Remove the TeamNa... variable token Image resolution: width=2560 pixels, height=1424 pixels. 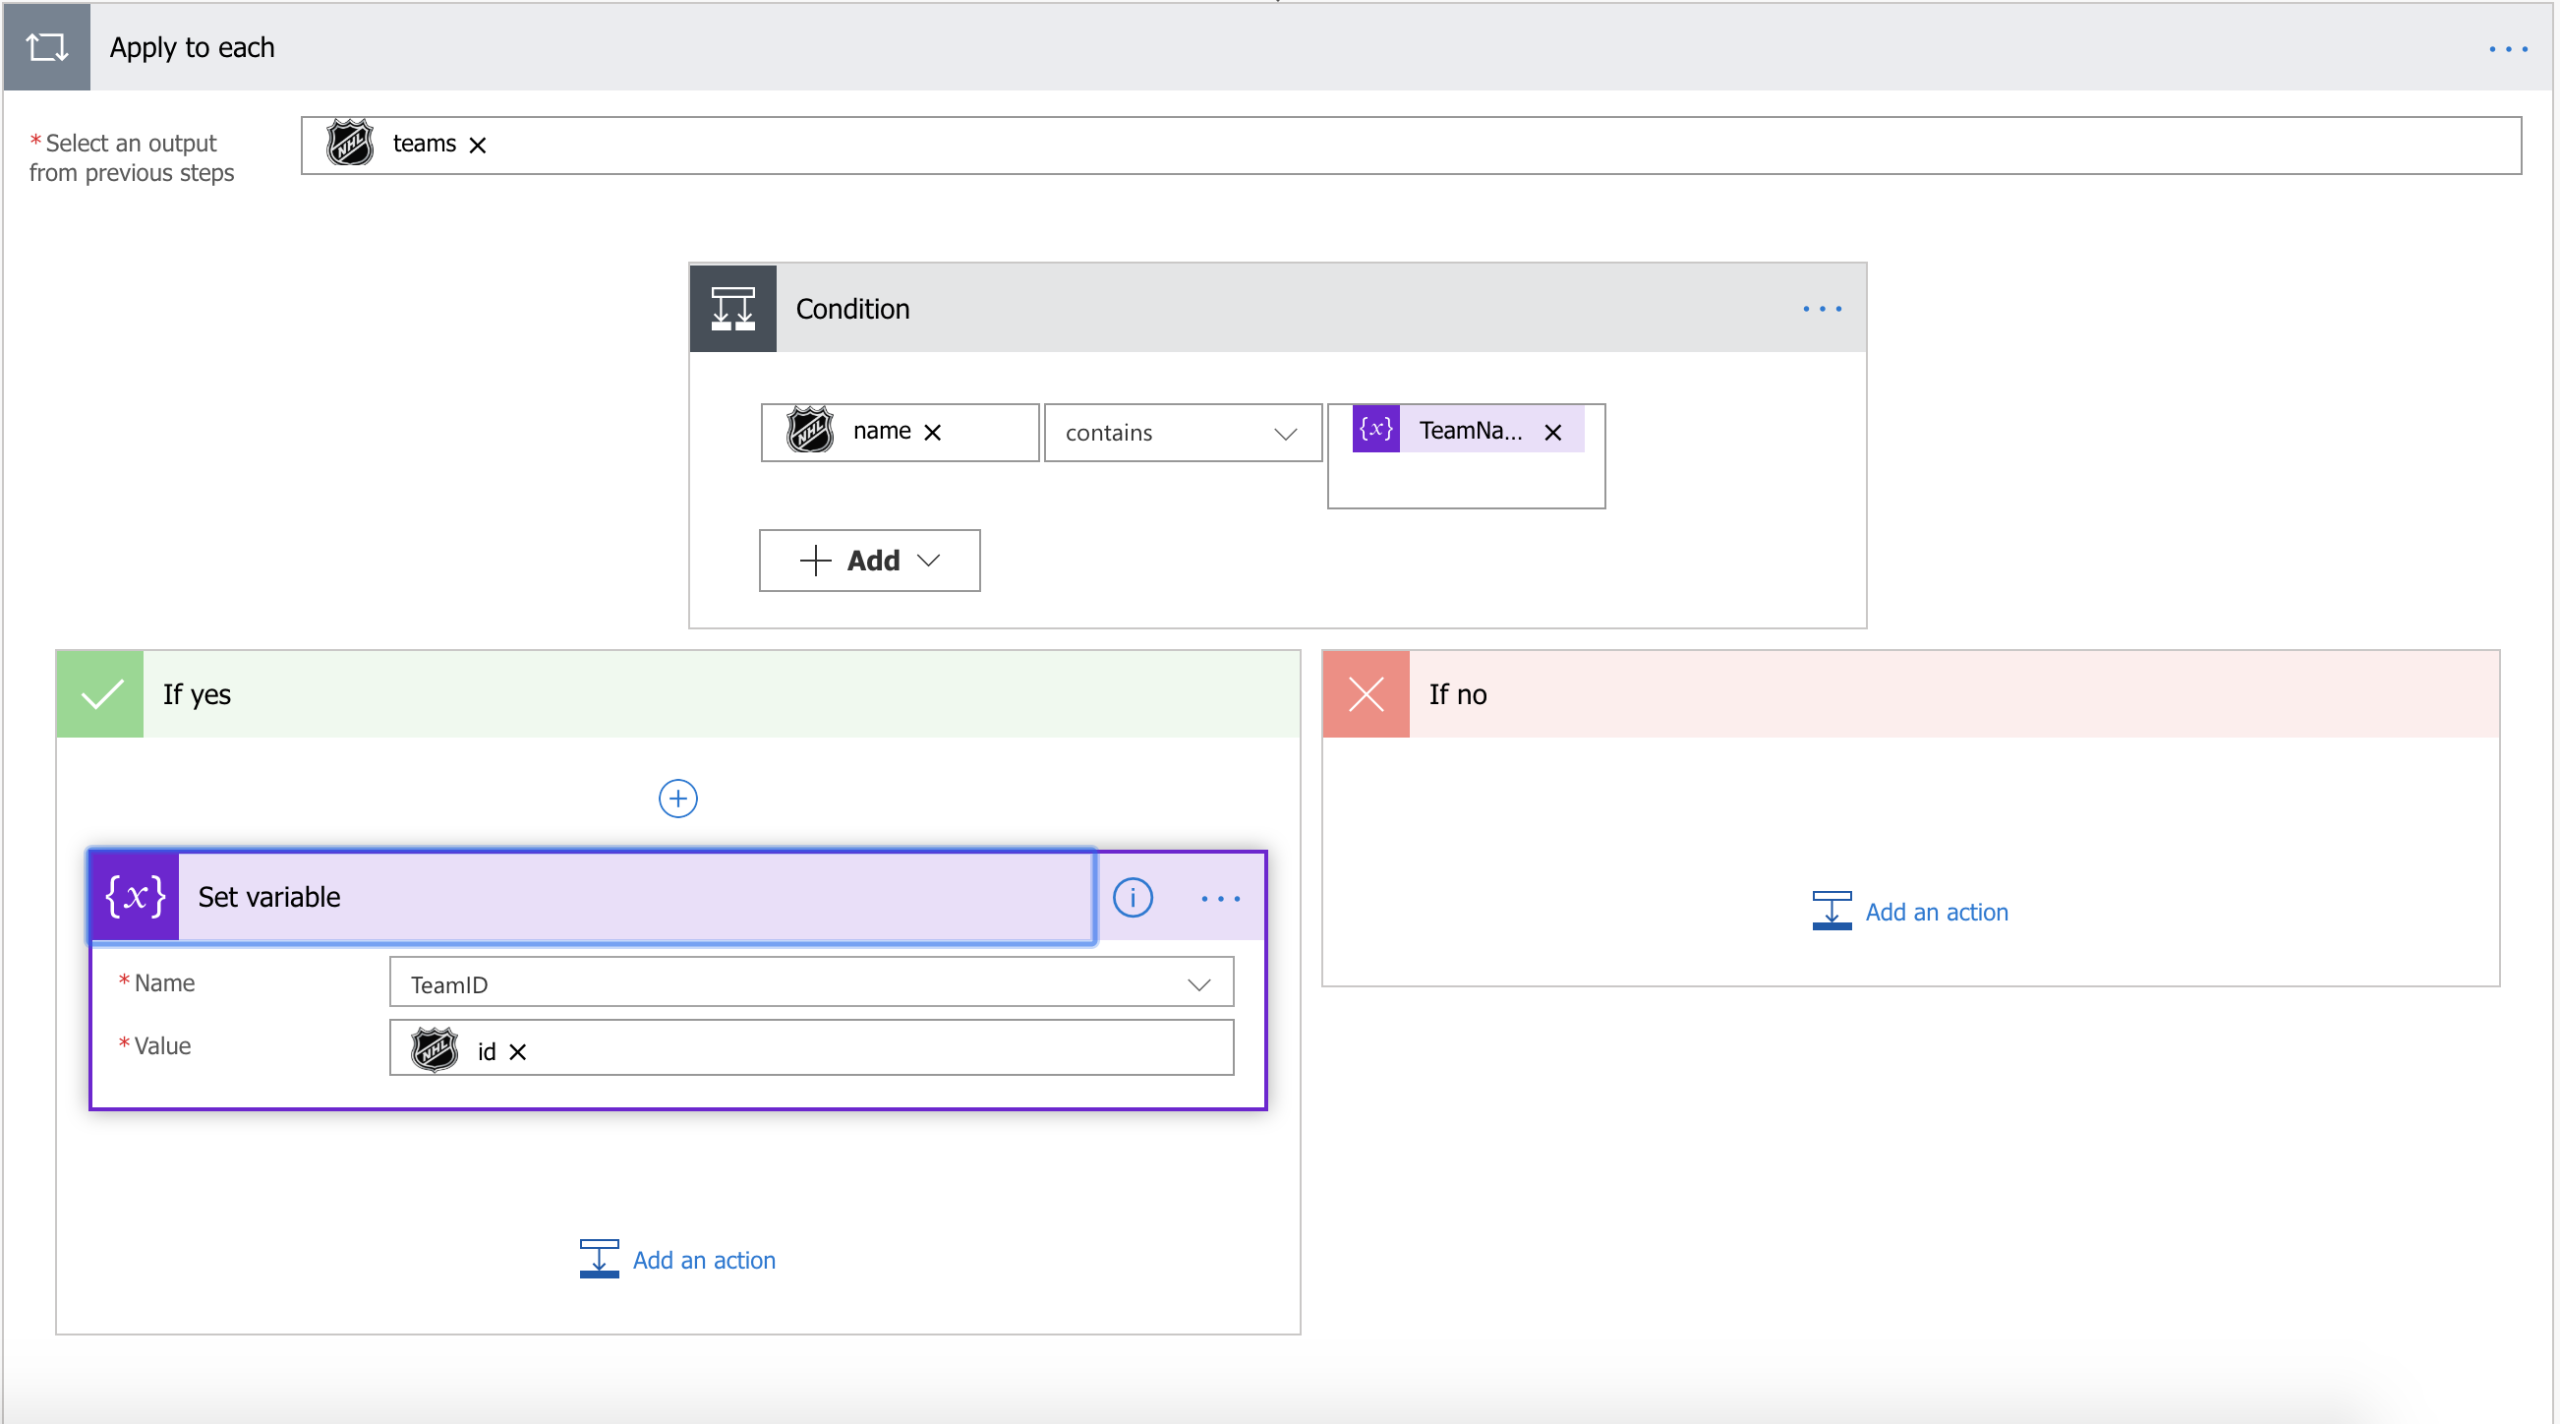(x=1552, y=433)
